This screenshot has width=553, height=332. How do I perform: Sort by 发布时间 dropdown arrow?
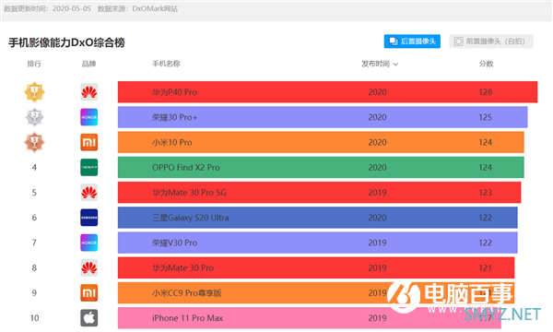395,65
